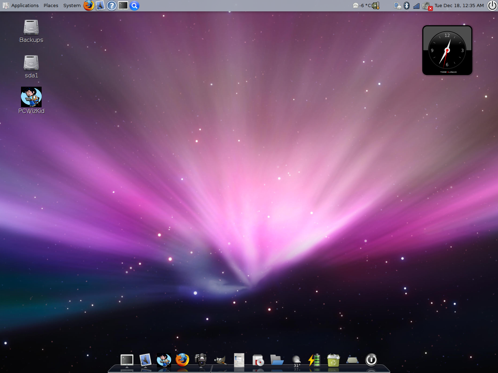Open the muted volume control applet
The height and width of the screenshot is (373, 498).
click(x=427, y=6)
